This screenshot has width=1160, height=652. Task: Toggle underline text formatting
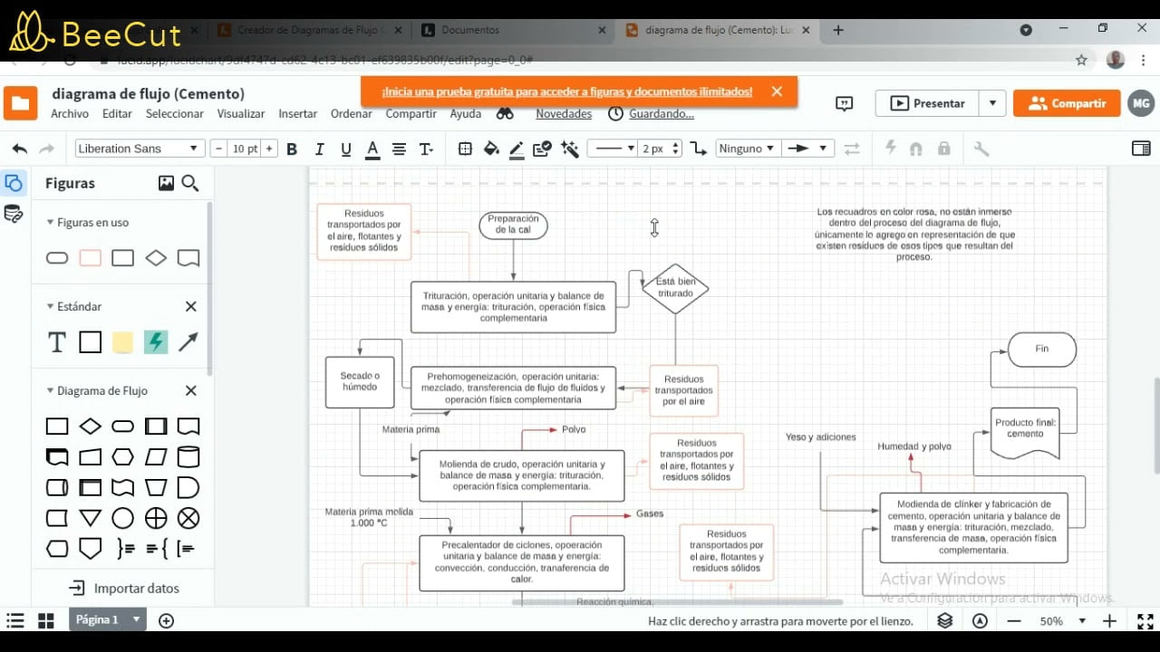[345, 149]
